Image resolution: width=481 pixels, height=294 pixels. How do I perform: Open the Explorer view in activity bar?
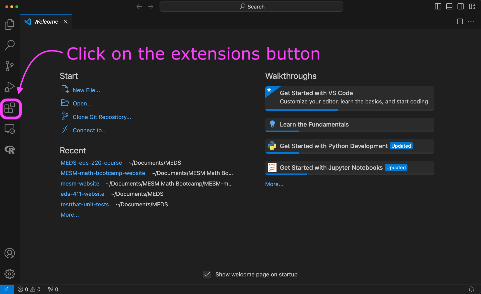click(x=10, y=24)
